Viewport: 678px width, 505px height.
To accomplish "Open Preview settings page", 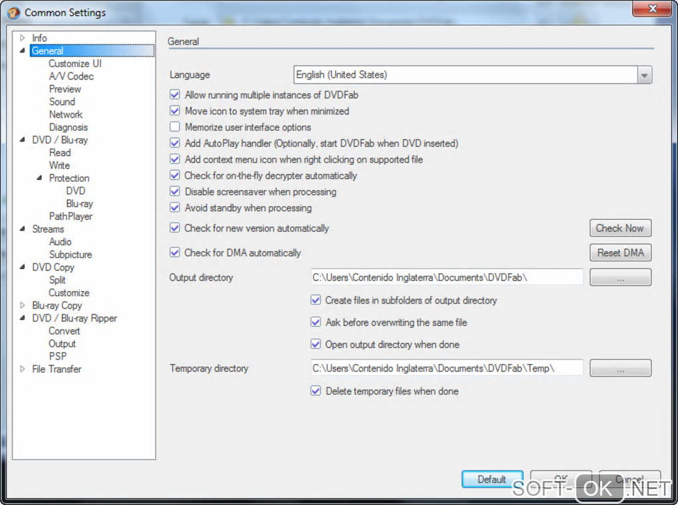I will (x=65, y=89).
